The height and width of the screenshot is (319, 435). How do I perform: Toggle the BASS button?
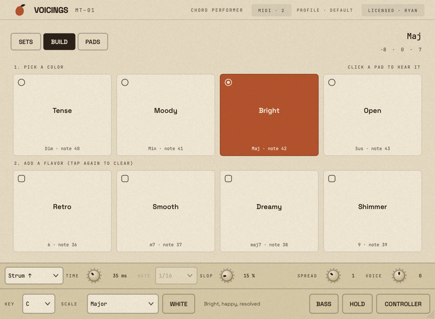[x=324, y=304]
